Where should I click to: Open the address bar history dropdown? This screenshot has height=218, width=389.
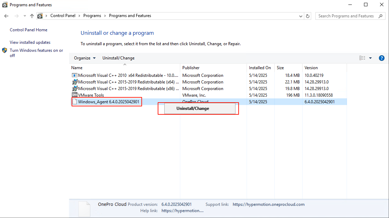(301, 16)
